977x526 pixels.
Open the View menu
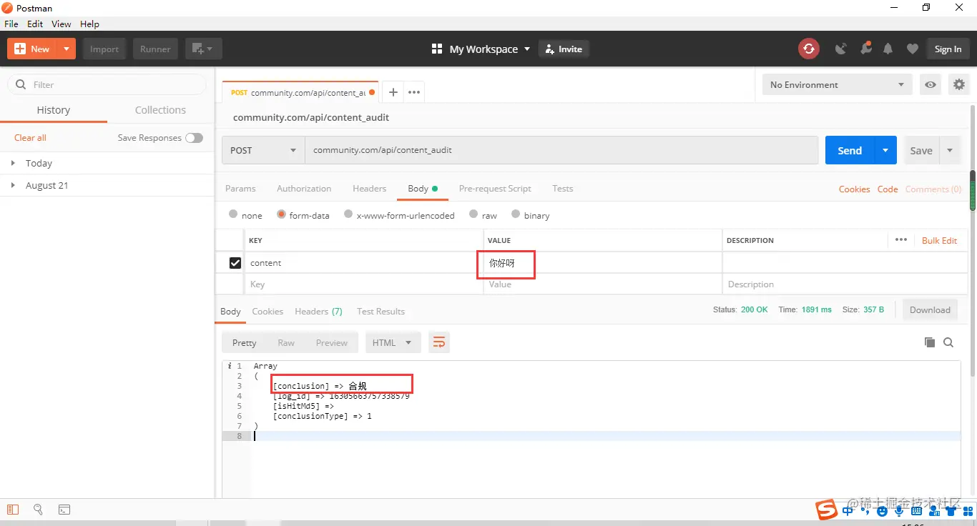(x=62, y=24)
